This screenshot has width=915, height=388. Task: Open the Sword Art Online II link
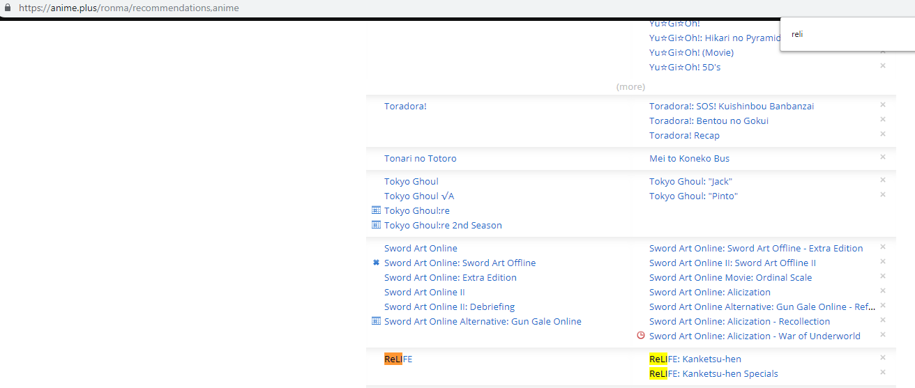click(424, 292)
